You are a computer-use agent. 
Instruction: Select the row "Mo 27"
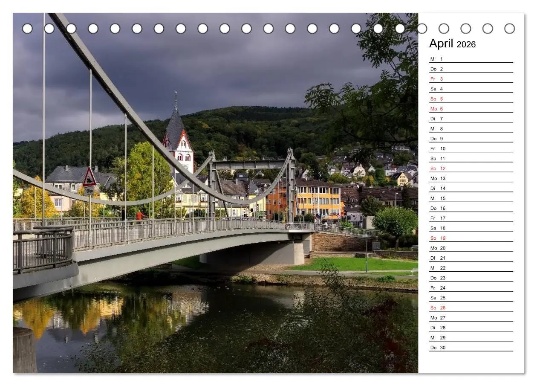pos(471,318)
